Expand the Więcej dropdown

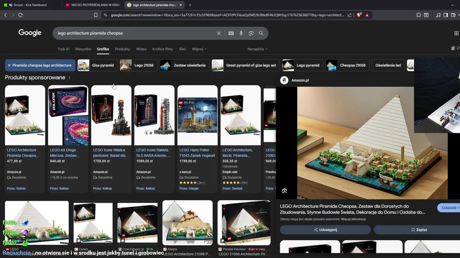point(199,49)
